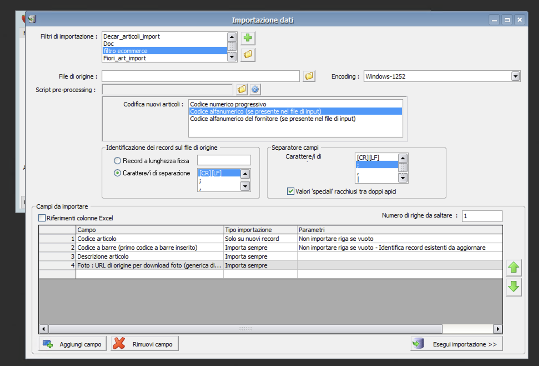This screenshot has width=539, height=366.
Task: Select [CR][LF] in Separatore campi list
Action: [x=377, y=158]
